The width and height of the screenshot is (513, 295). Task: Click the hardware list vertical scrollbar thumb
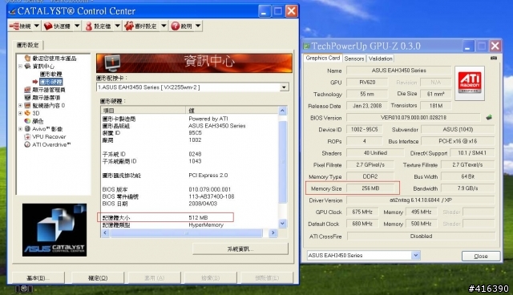click(283, 162)
